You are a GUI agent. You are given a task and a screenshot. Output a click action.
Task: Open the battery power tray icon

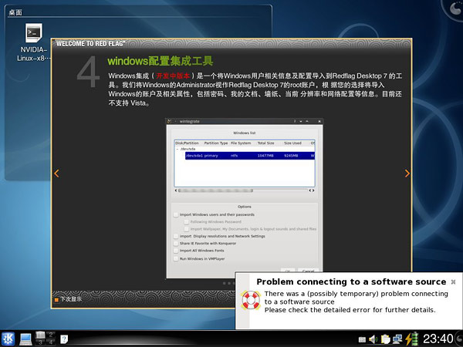click(412, 339)
